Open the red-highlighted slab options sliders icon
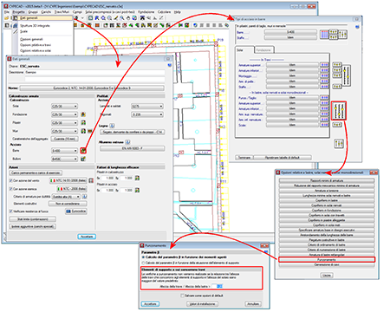 click(x=339, y=111)
